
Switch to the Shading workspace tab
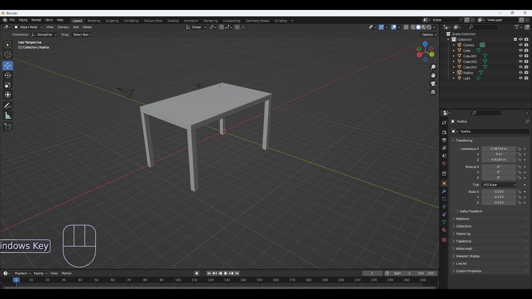coord(173,21)
